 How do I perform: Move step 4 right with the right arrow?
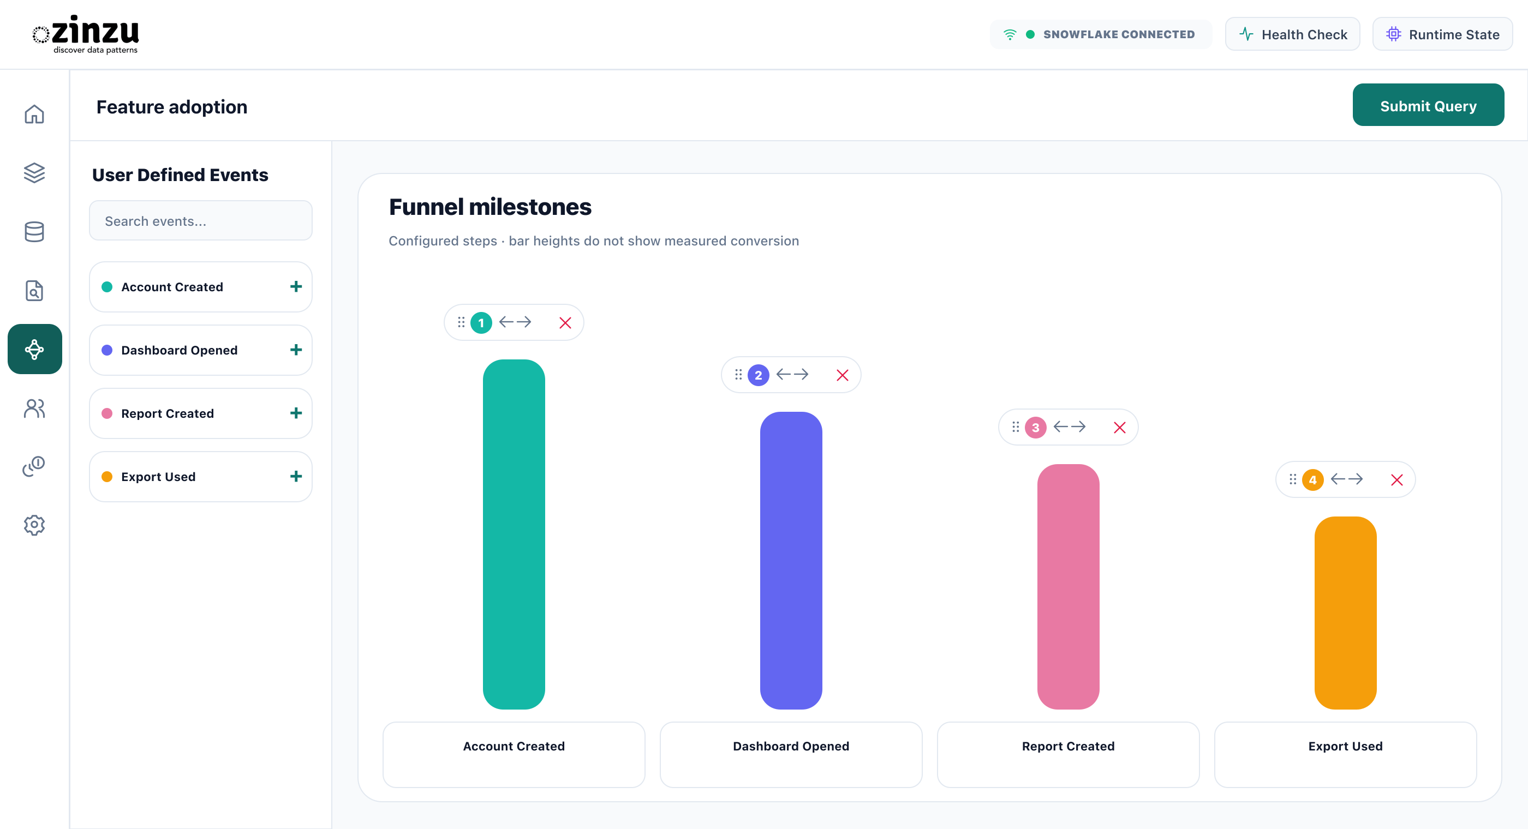coord(1356,478)
